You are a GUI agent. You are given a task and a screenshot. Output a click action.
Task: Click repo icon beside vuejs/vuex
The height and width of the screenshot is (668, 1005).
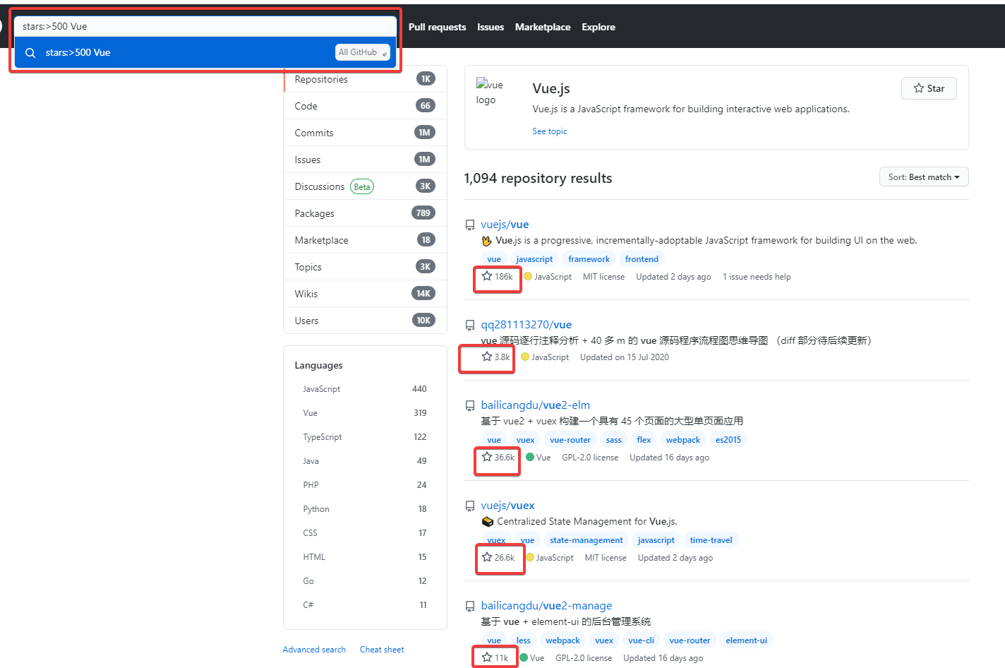pos(470,506)
